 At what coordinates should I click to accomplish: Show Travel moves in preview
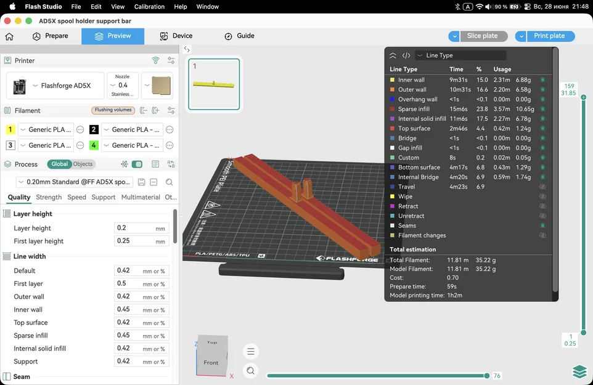click(542, 187)
